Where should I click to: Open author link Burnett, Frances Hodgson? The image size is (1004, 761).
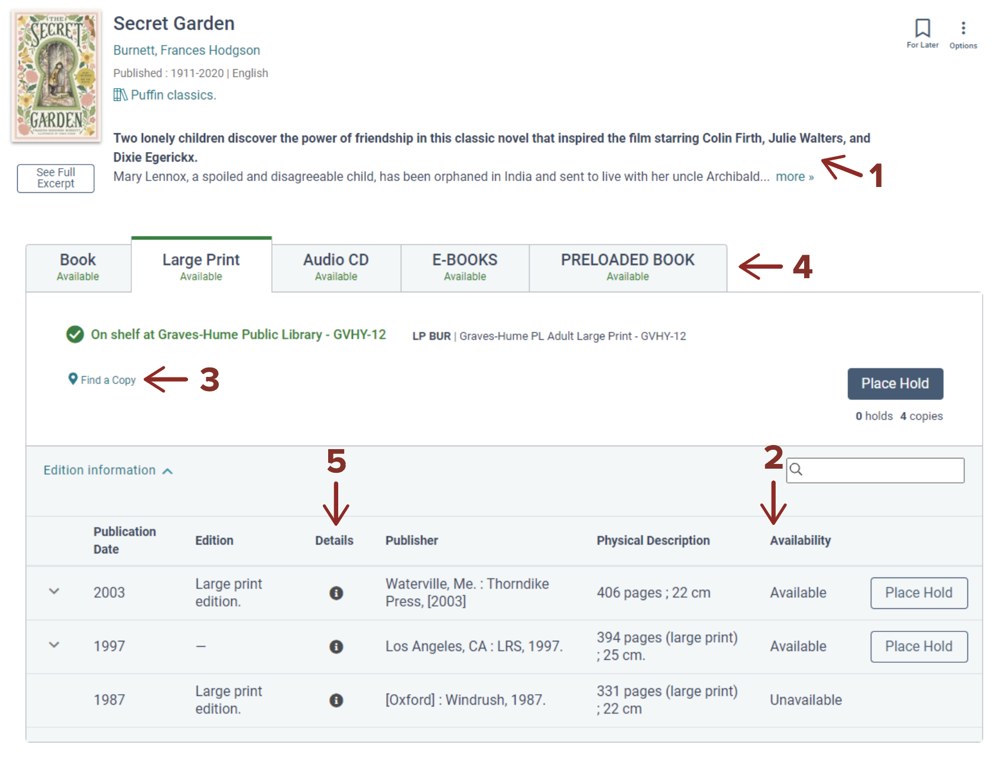[x=186, y=50]
